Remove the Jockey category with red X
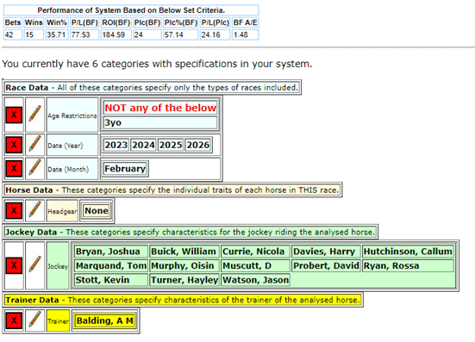 tap(14, 265)
